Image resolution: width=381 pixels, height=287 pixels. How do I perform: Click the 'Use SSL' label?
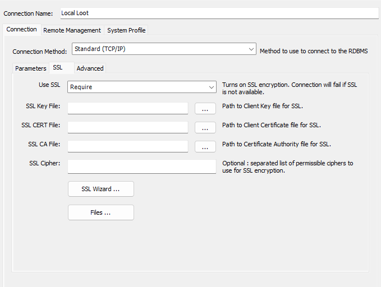pyautogui.click(x=49, y=85)
